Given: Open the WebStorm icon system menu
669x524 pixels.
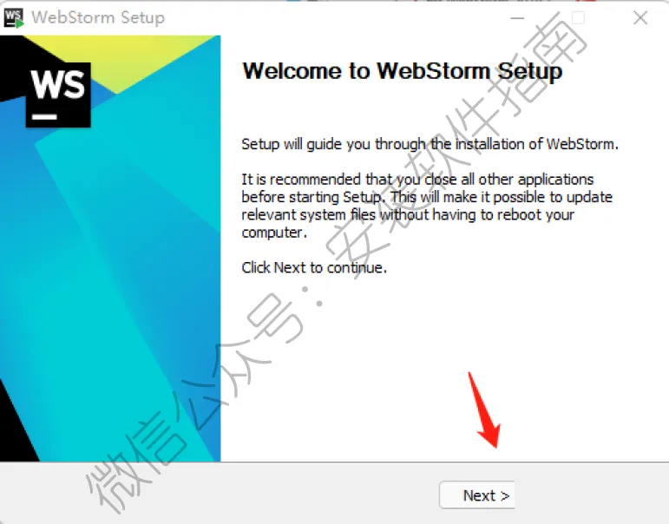Looking at the screenshot, I should pos(14,18).
